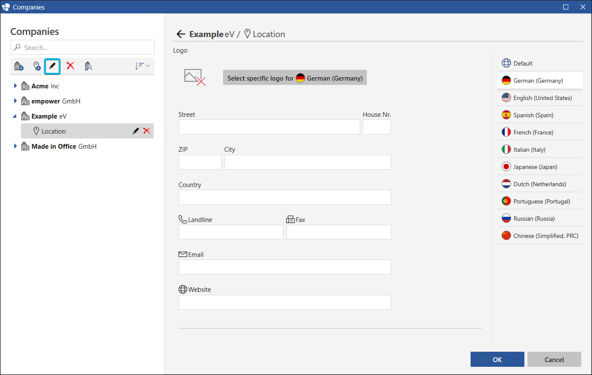
Task: Select Spanish (Spain) language tab
Action: (x=540, y=115)
